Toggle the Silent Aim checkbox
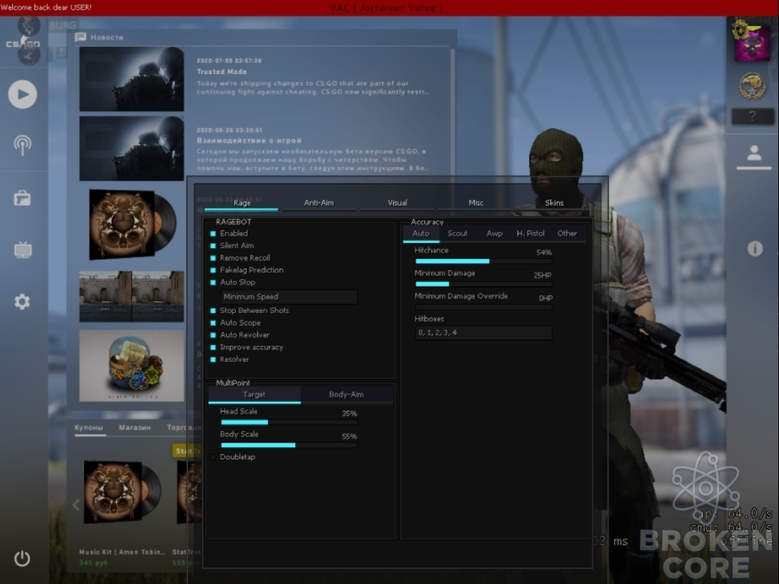779x584 pixels. click(213, 246)
